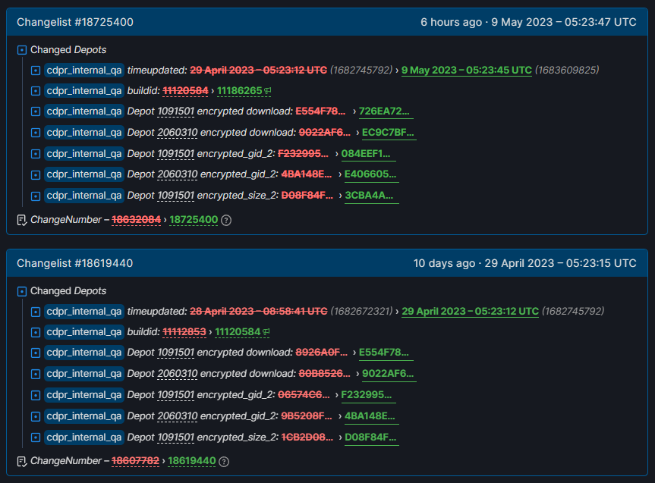Click the cdpr_internal_qa badge on the 3CBA4A row

84,196
